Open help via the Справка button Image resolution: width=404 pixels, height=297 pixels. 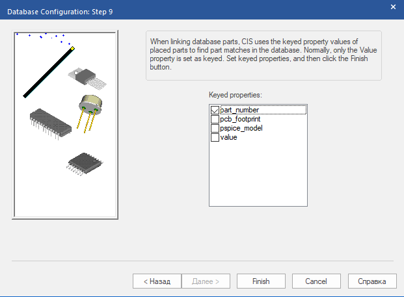[371, 281]
